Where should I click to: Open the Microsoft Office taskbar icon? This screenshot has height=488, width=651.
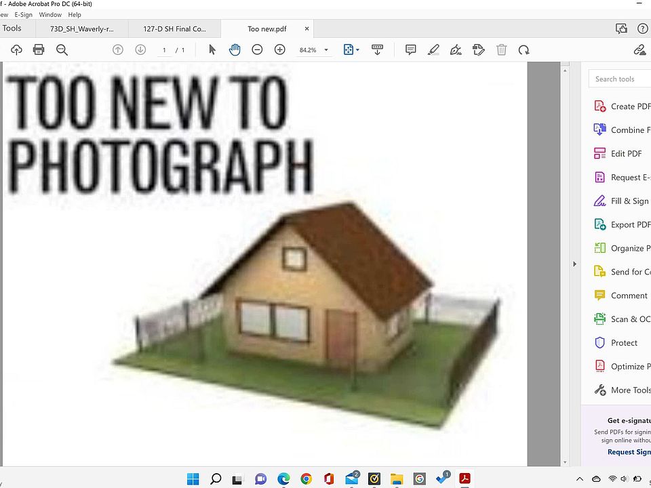click(329, 479)
